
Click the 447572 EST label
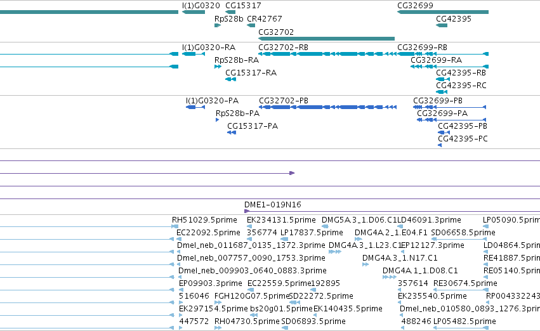pyautogui.click(x=194, y=321)
